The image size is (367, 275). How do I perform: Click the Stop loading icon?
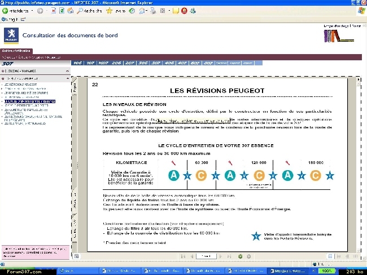click(x=54, y=11)
